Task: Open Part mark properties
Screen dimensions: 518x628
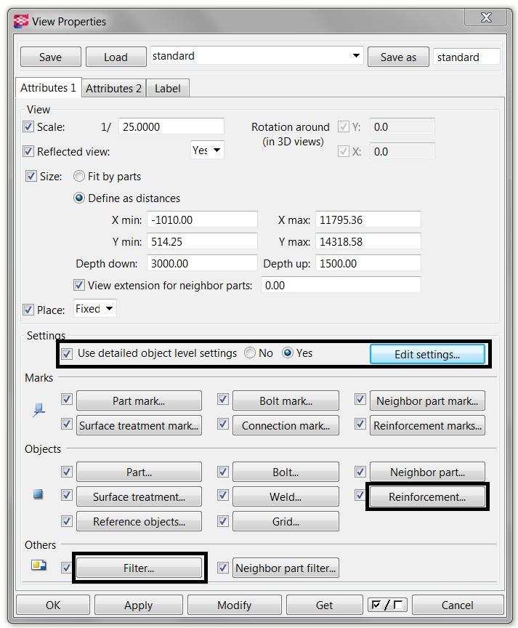Action: click(x=139, y=401)
